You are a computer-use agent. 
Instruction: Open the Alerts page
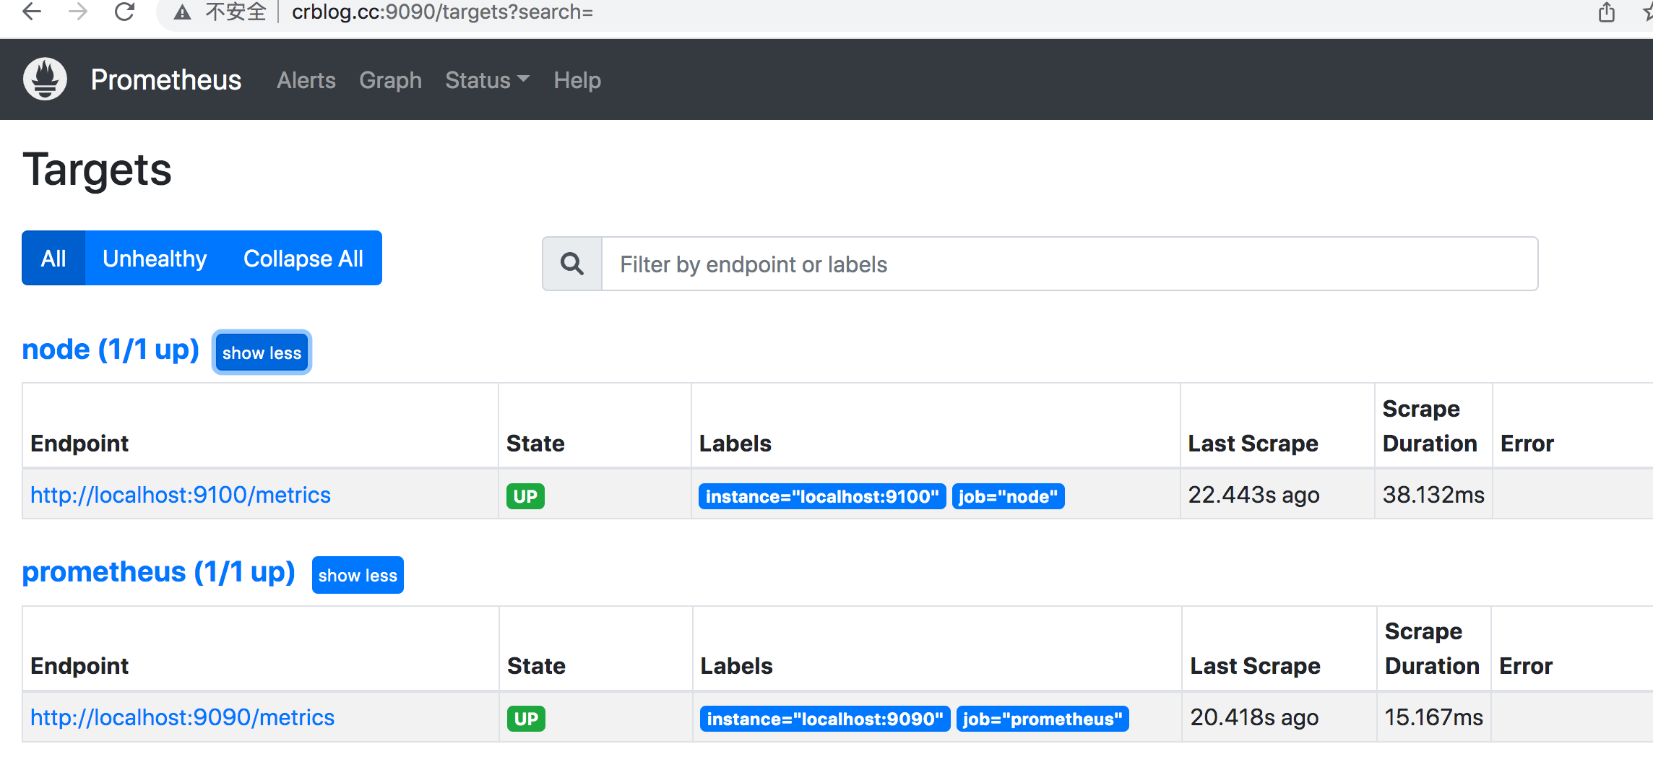[x=306, y=80]
